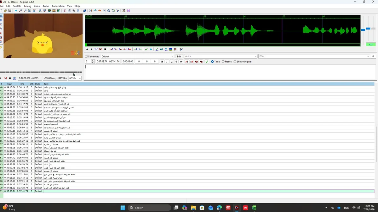Open the 62.5% video zoom dropdown
The image size is (378, 212).
pos(75,78)
